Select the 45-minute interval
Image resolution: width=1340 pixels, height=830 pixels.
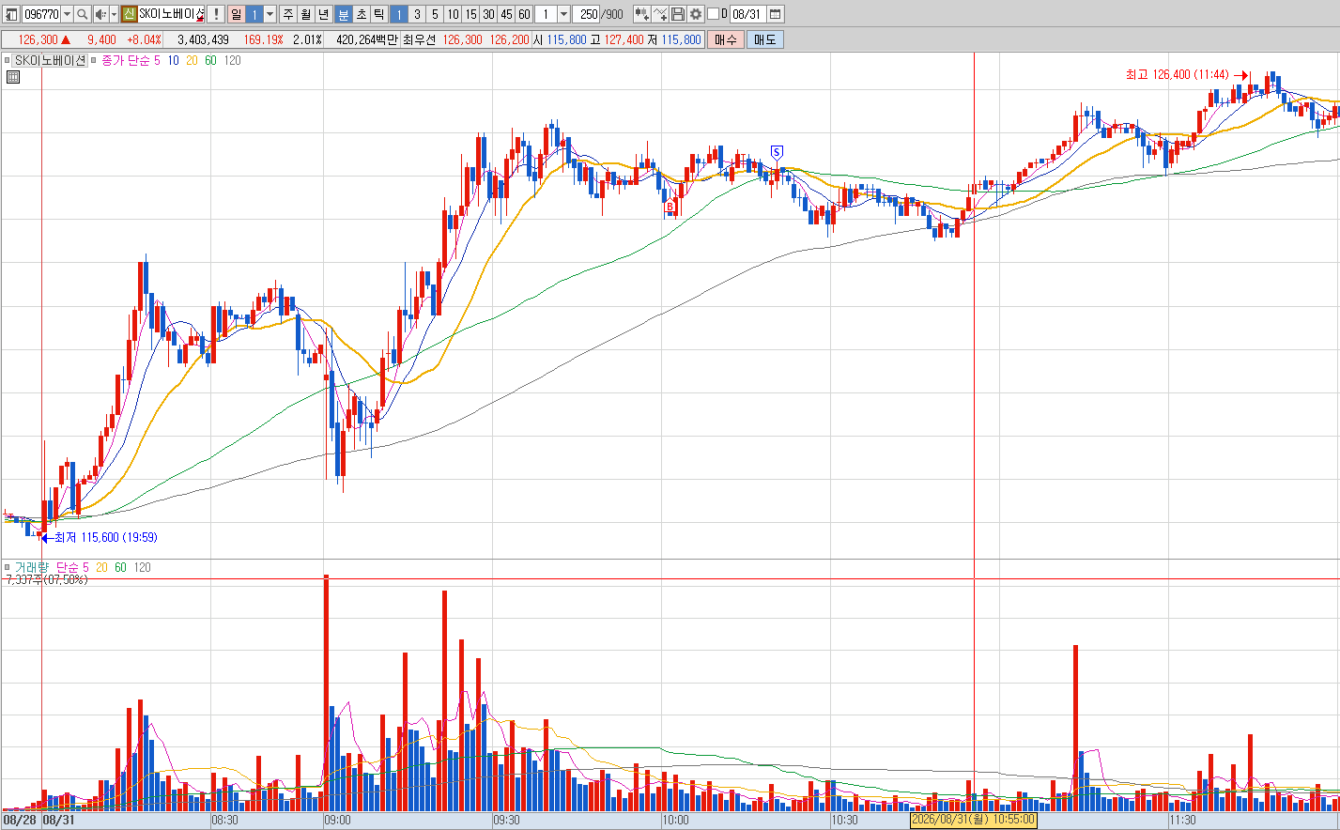(506, 14)
